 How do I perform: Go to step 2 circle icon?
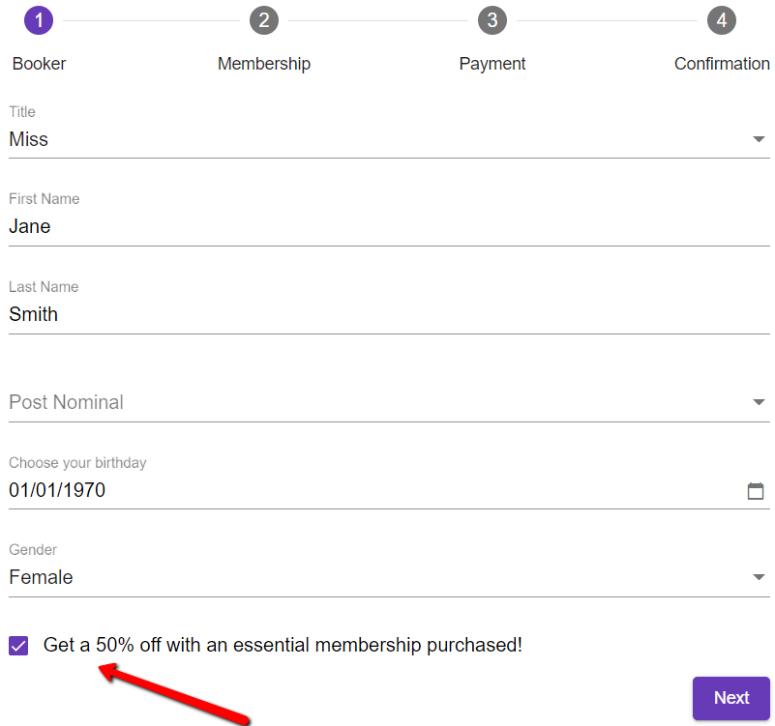[264, 20]
